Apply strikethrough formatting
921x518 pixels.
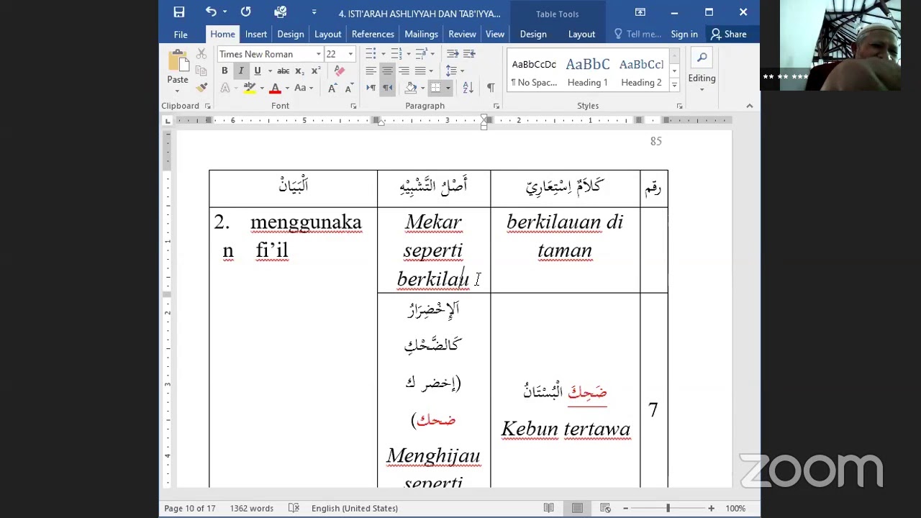tap(283, 71)
